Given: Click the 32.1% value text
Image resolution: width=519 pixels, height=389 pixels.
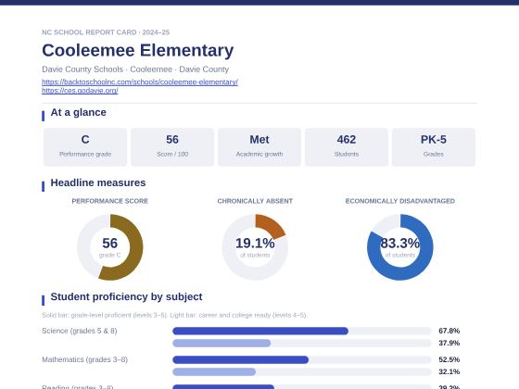Looking at the screenshot, I should (449, 371).
